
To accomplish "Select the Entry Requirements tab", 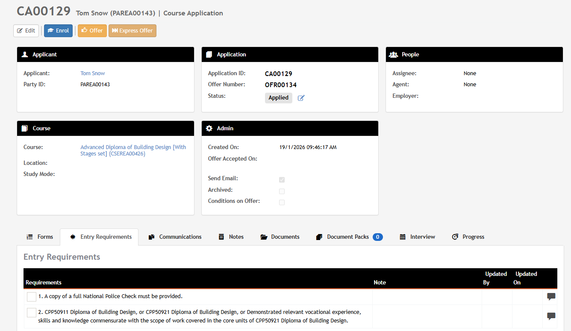I will [99, 237].
